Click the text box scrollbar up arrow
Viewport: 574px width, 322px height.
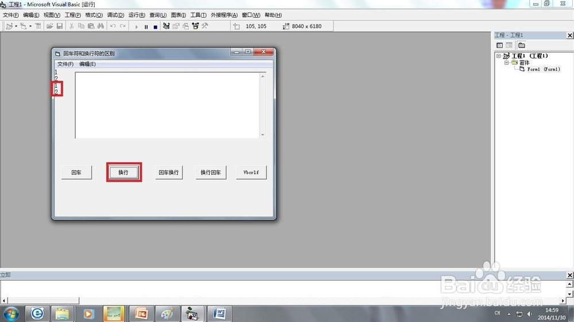[x=262, y=76]
